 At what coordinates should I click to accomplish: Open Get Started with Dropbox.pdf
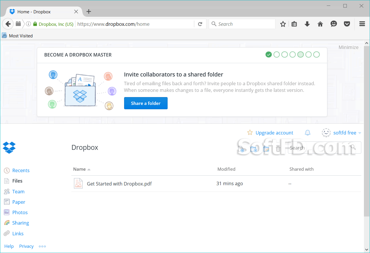click(119, 184)
